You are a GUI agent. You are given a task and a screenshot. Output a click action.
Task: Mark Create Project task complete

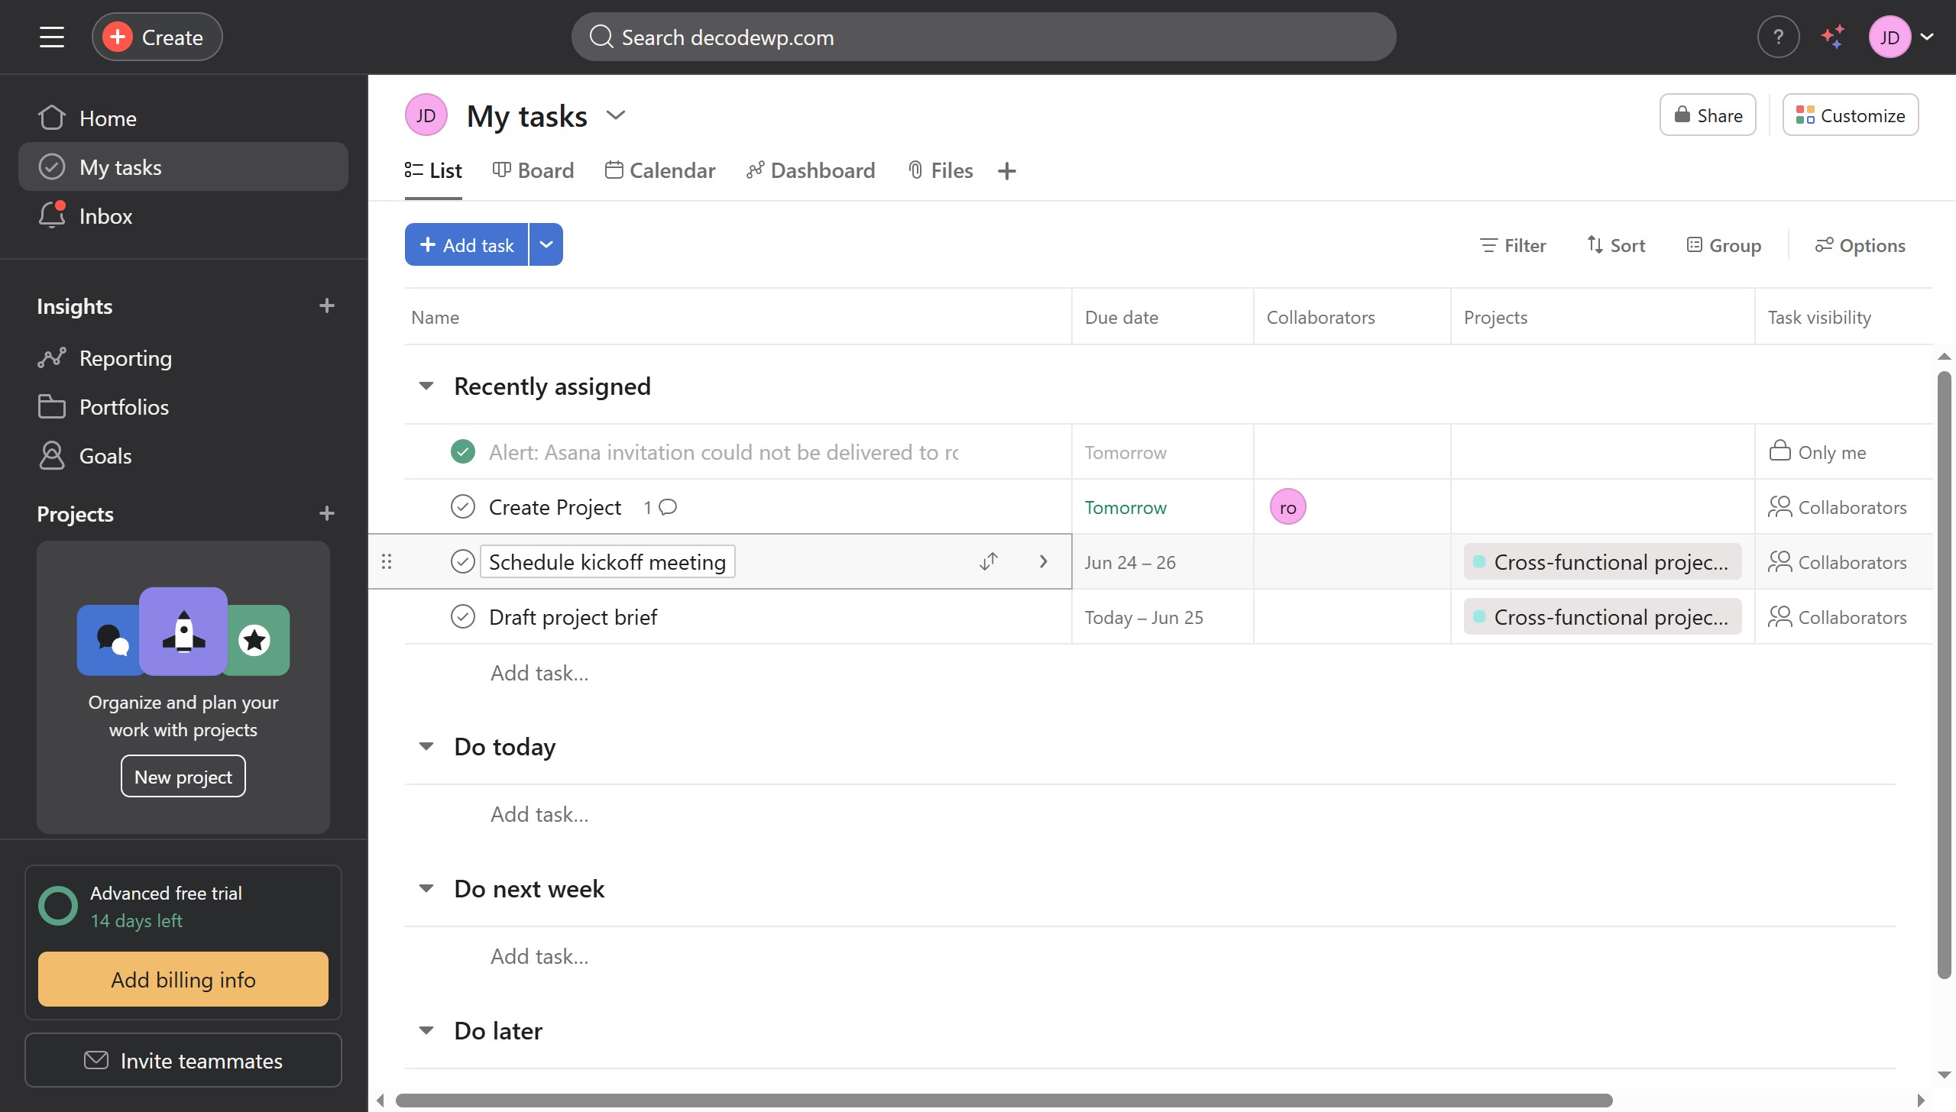pos(463,507)
